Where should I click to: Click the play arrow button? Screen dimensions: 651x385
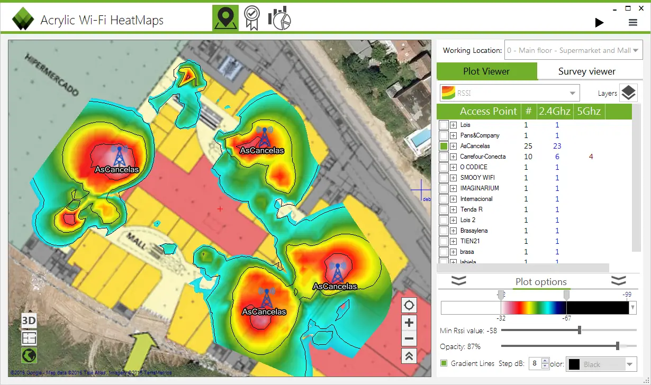(599, 22)
